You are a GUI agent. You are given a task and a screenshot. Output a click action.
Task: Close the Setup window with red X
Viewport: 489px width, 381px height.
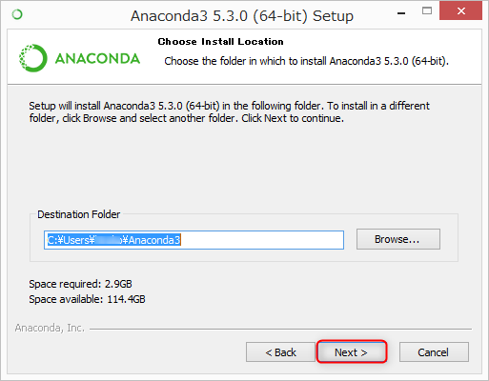pos(460,10)
